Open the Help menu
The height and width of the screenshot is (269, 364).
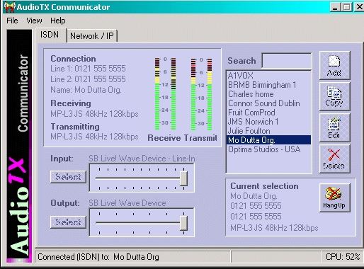pos(58,21)
